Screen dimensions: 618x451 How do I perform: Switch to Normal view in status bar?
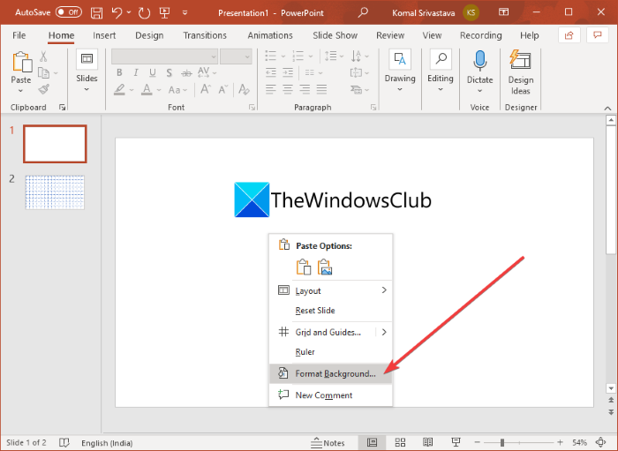tap(372, 443)
